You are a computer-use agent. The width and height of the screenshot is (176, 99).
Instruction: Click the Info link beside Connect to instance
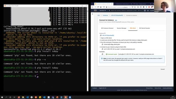pyautogui.click(x=116, y=20)
